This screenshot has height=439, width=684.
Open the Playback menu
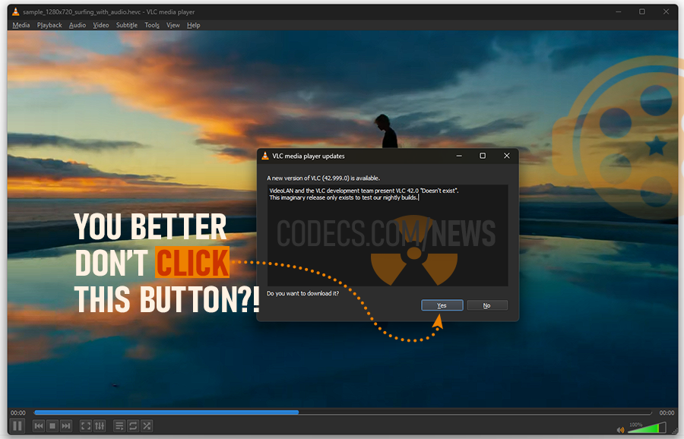click(49, 25)
